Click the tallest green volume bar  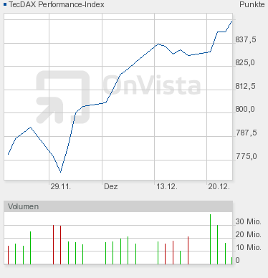click(210, 239)
